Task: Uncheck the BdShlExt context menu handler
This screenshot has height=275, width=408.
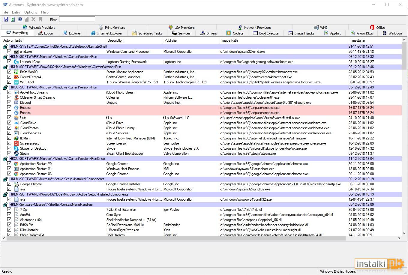Action: point(9,225)
